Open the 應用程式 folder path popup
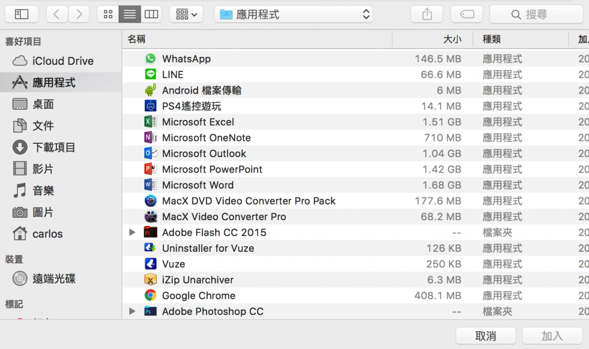 pyautogui.click(x=294, y=14)
